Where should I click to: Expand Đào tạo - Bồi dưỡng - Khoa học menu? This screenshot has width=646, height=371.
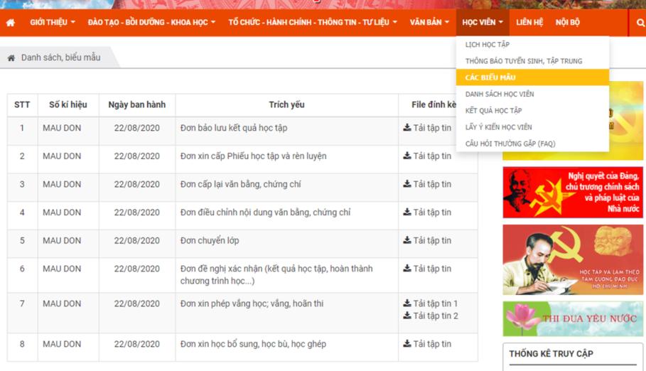[151, 23]
